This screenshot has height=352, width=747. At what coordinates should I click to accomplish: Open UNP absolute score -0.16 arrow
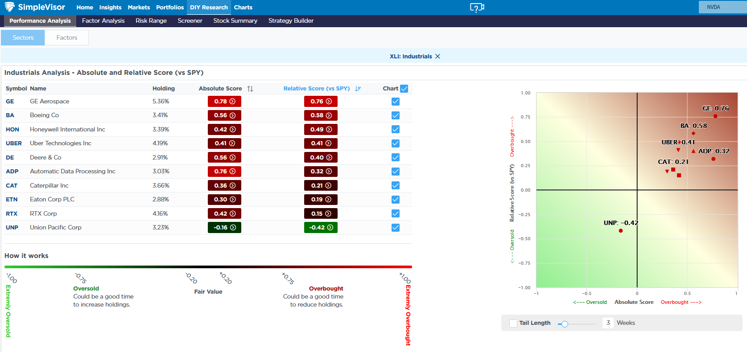[x=233, y=228]
